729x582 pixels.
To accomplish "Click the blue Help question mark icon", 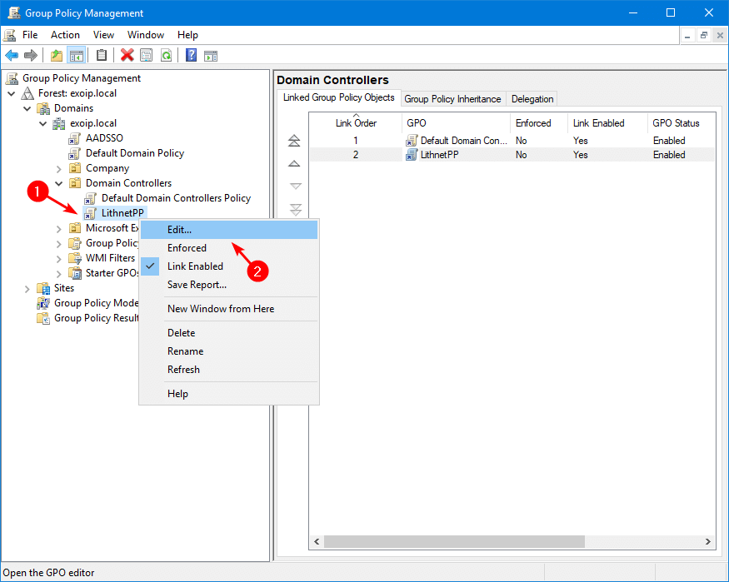I will (191, 56).
